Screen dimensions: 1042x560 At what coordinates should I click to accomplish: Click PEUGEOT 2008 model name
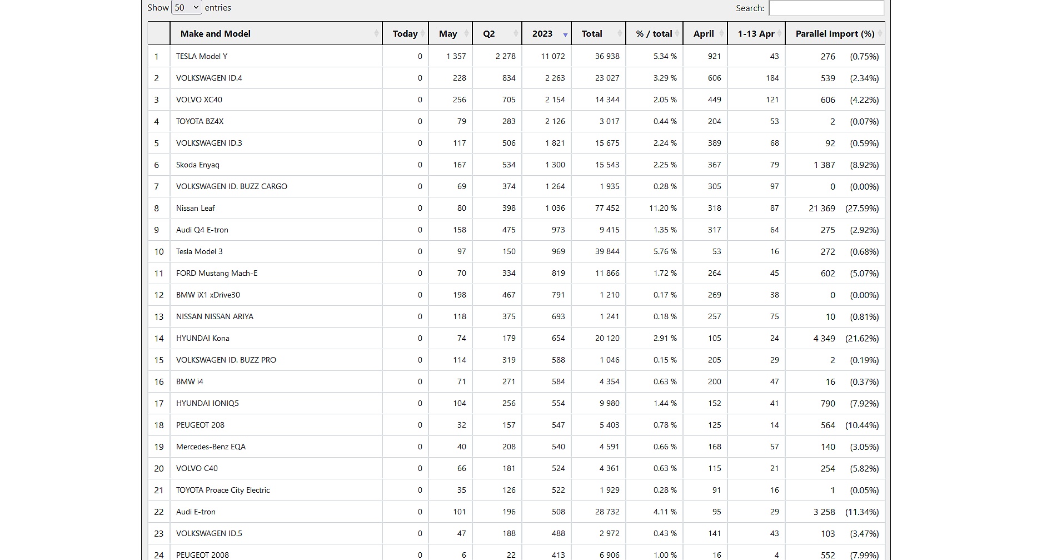(x=202, y=555)
